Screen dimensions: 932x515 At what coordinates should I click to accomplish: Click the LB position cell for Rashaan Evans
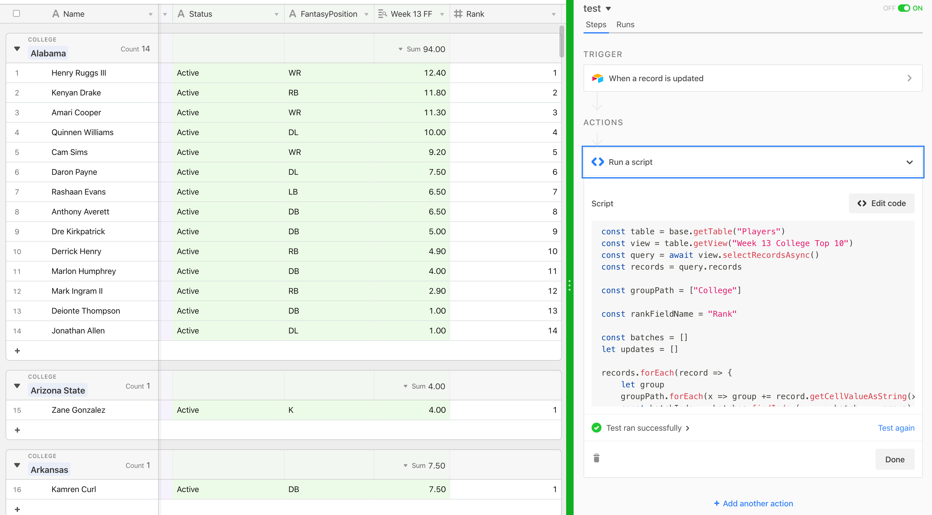point(329,192)
